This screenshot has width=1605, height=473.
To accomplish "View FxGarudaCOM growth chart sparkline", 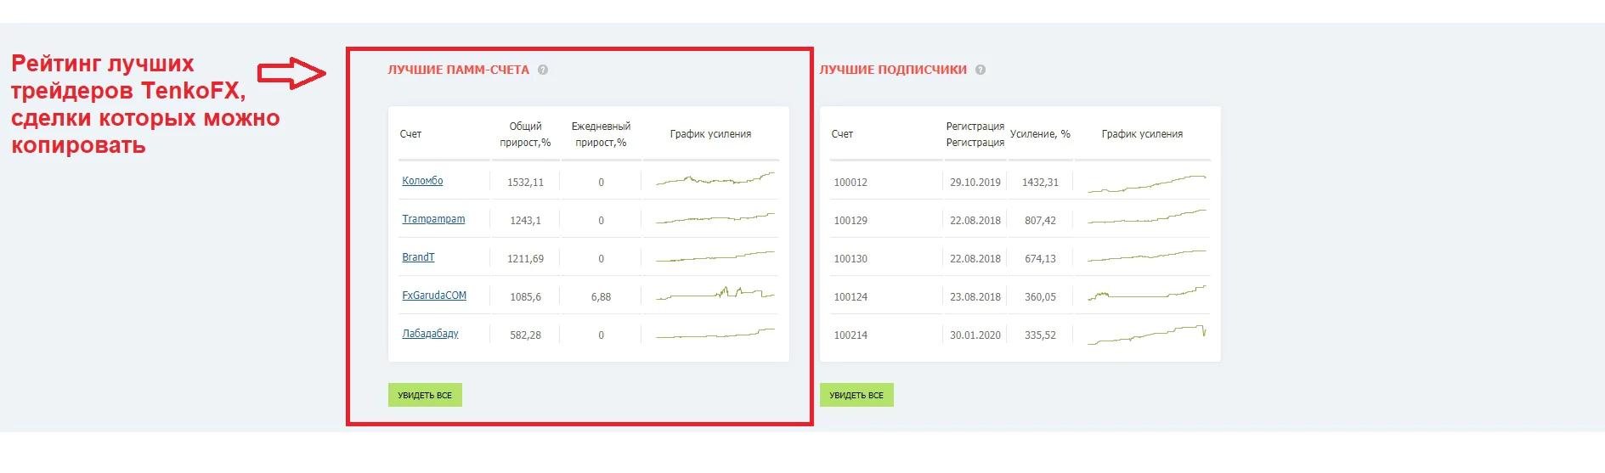I will tap(715, 294).
